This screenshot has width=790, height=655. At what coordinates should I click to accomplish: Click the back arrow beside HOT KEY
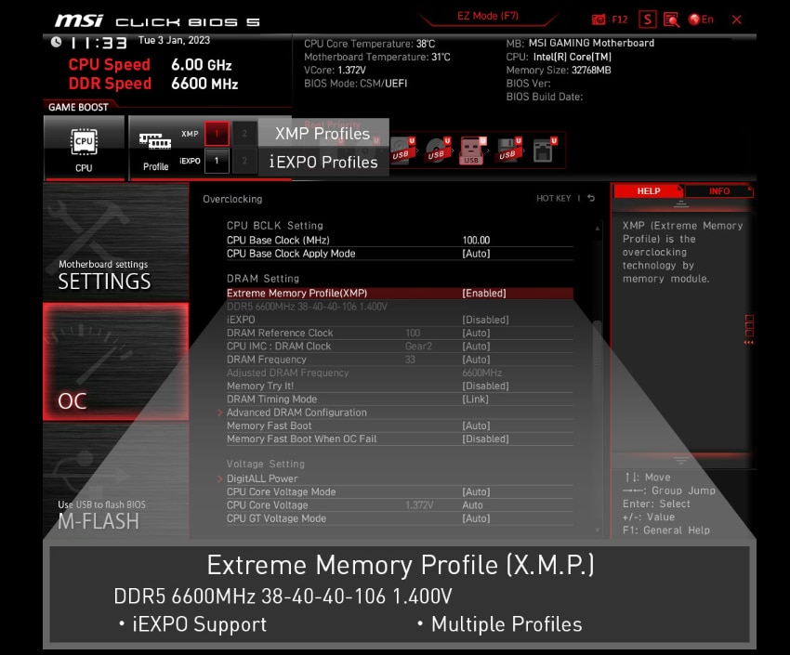(591, 199)
